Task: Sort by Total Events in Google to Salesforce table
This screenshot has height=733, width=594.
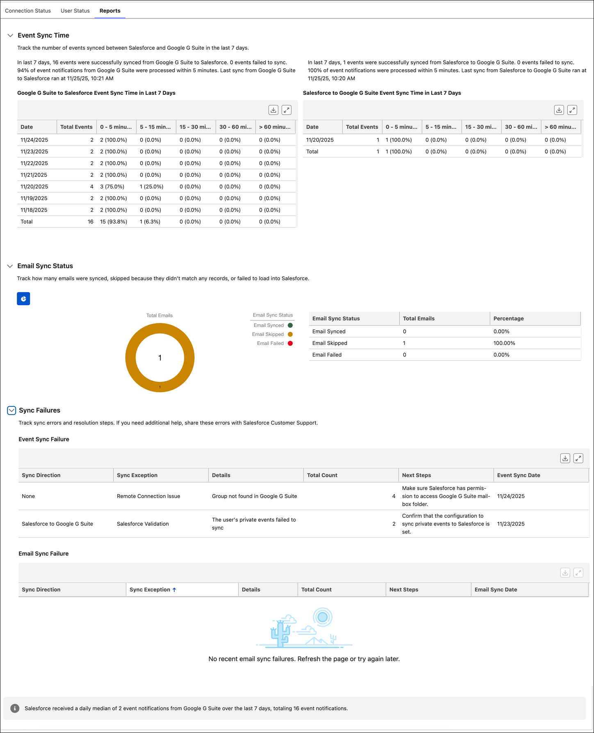Action: [x=77, y=127]
